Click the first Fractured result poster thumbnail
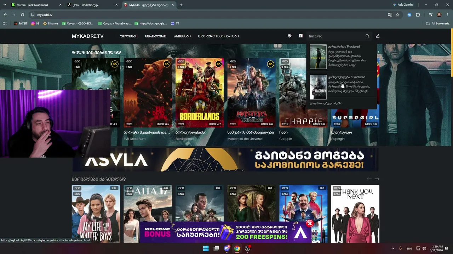 (318, 57)
